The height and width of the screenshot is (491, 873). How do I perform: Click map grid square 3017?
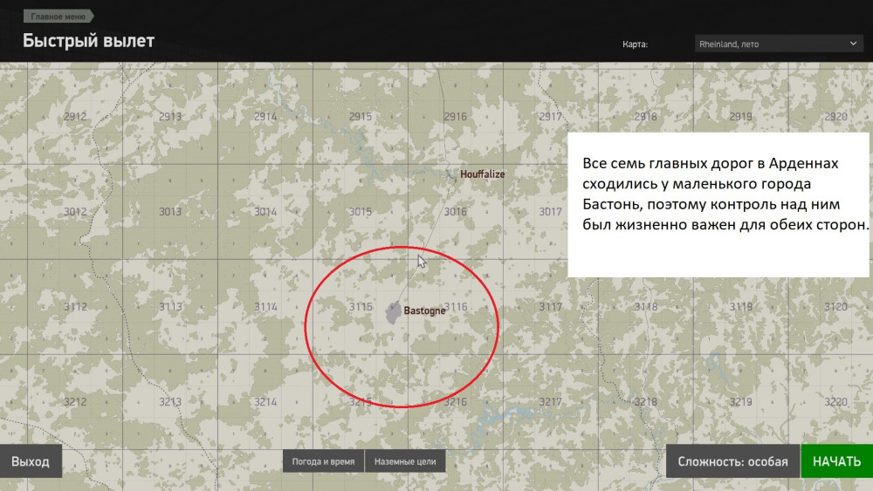551,211
